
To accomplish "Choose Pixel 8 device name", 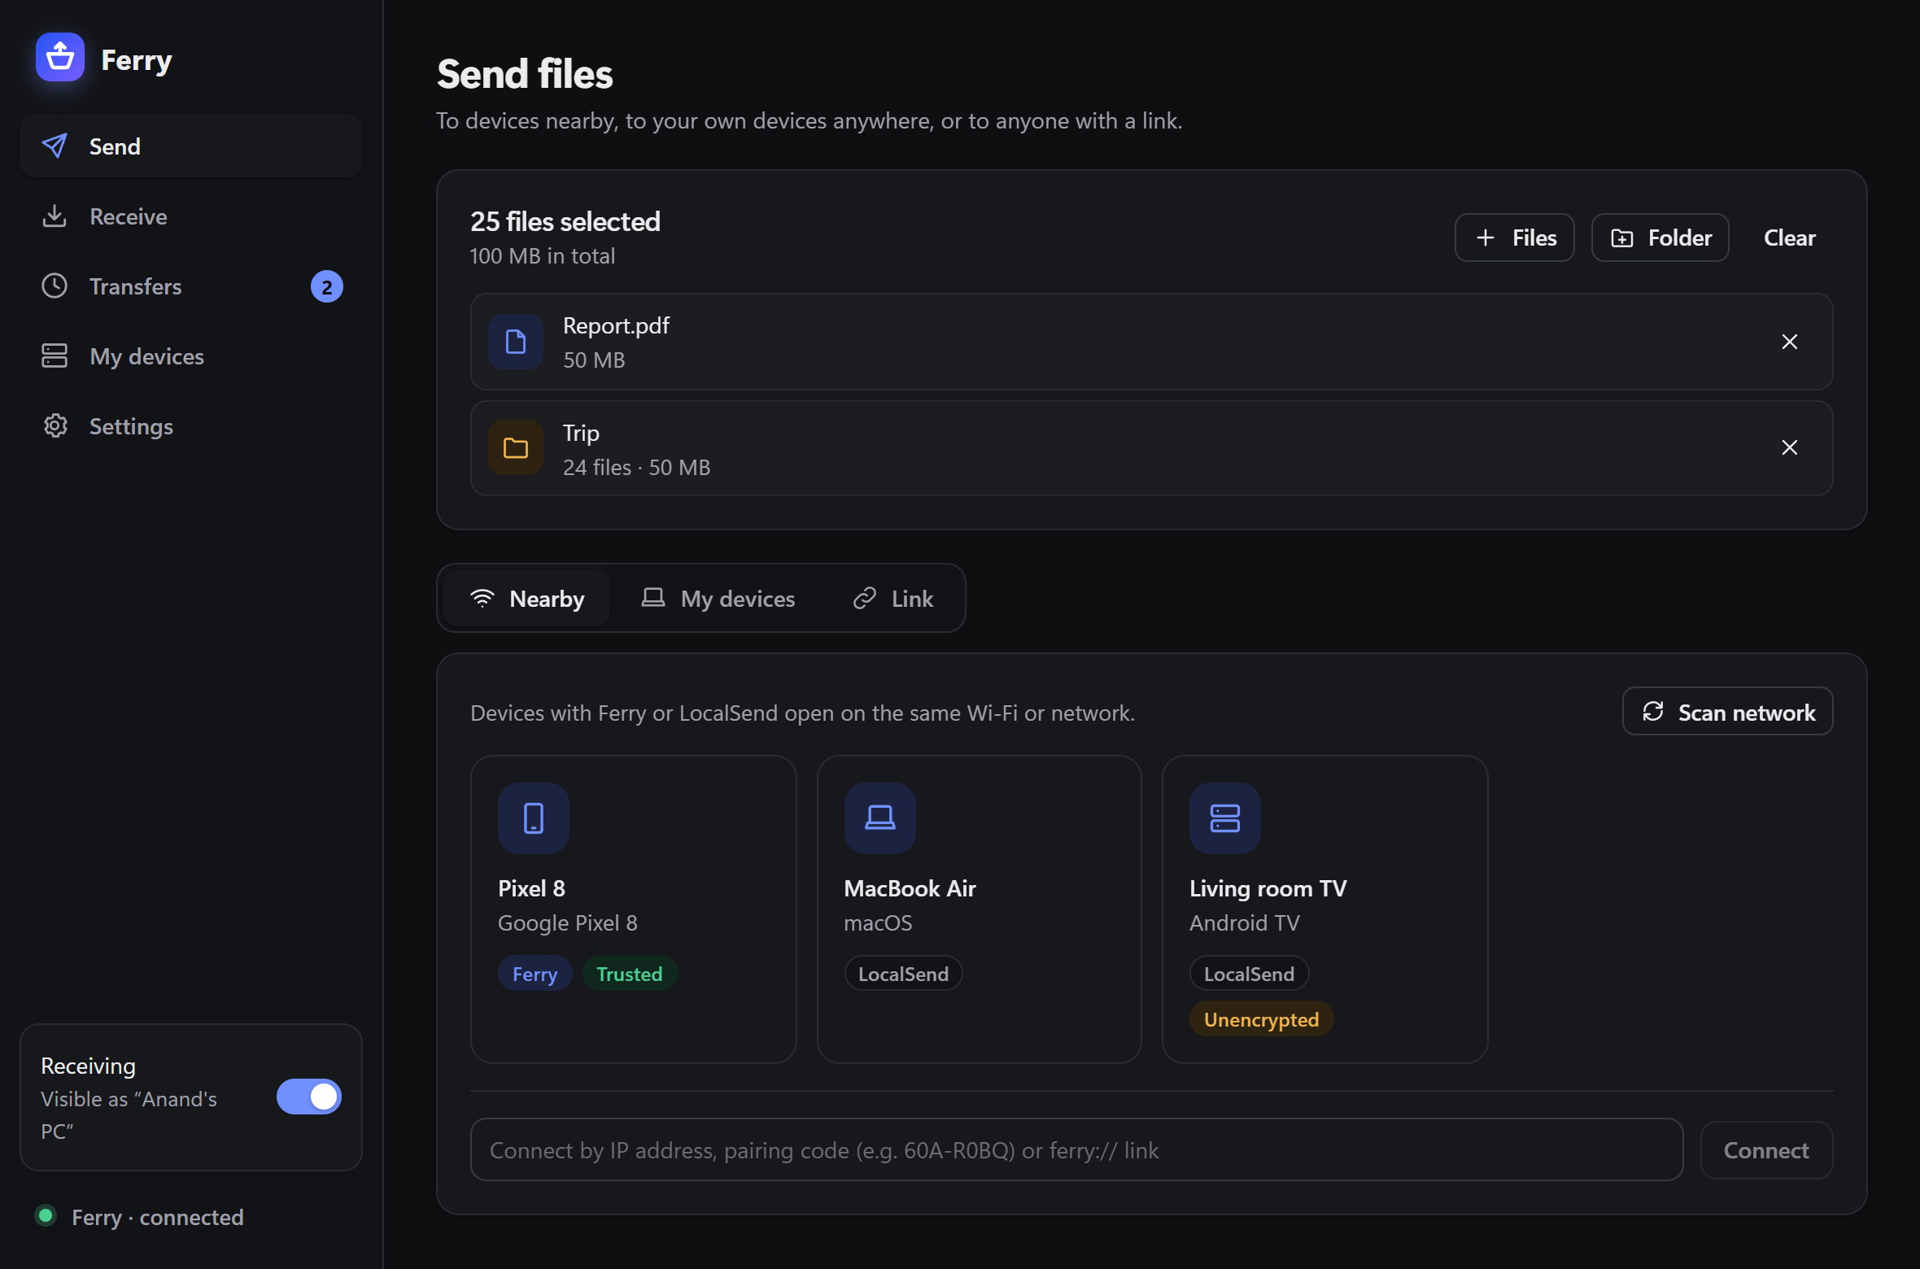I will [531, 888].
